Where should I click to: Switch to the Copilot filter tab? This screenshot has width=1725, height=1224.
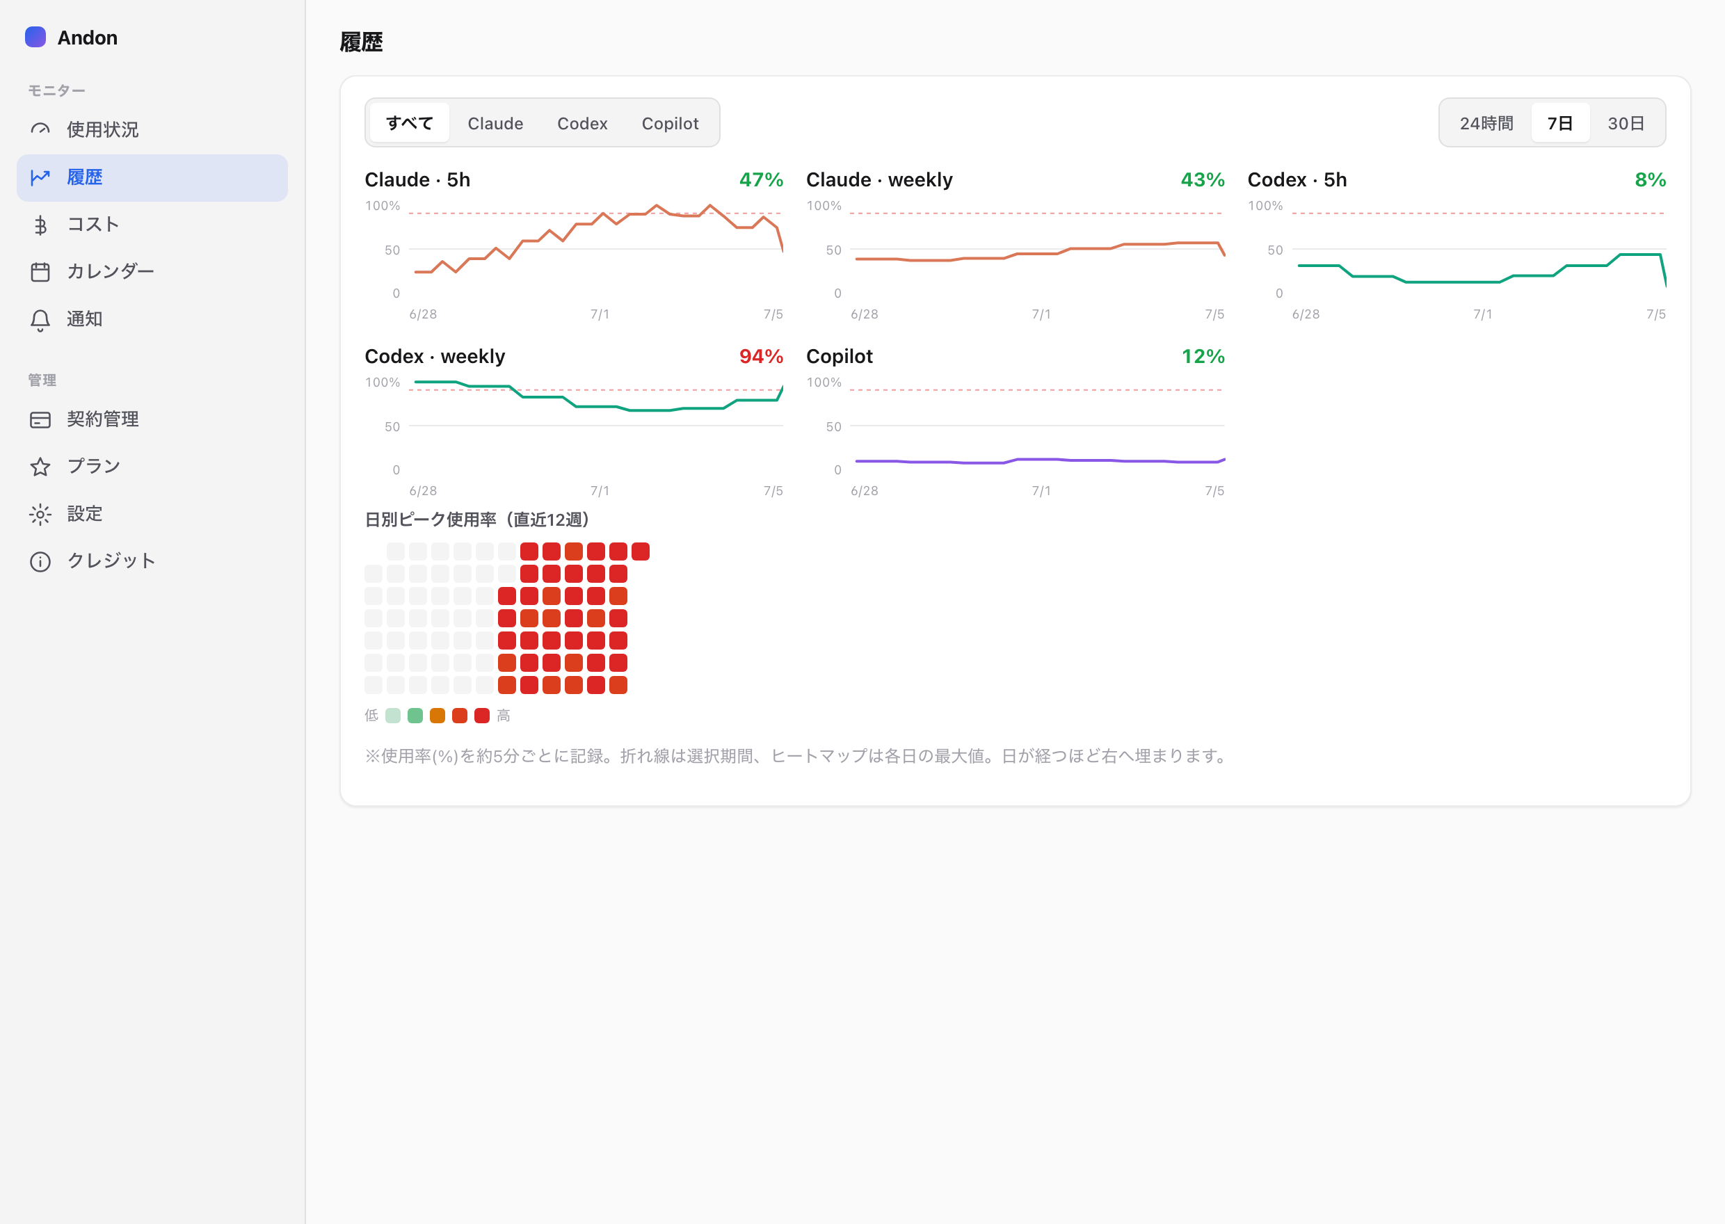[670, 123]
